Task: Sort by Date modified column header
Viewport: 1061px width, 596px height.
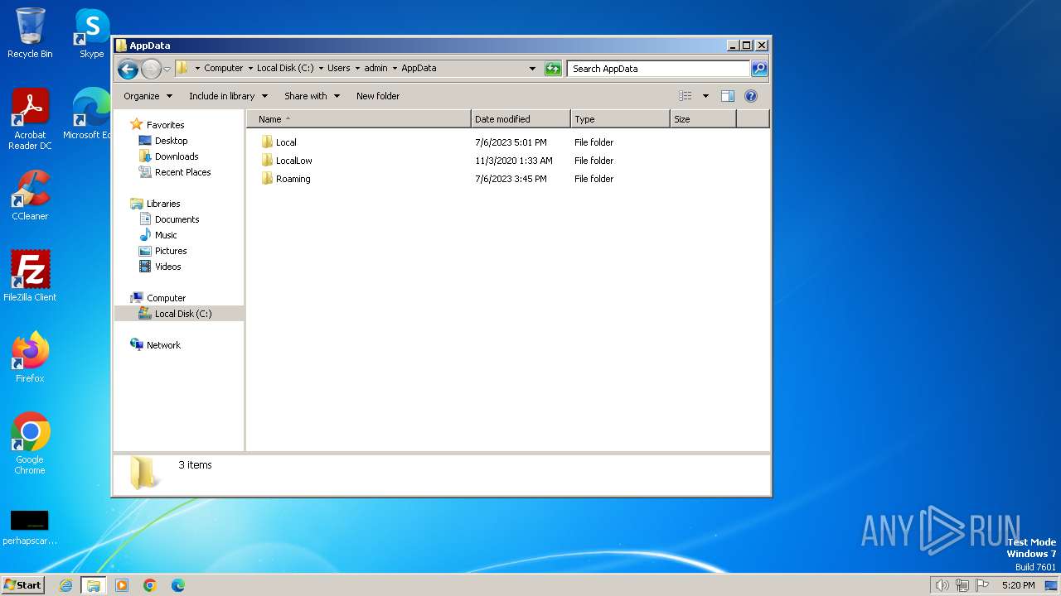Action: coord(521,119)
